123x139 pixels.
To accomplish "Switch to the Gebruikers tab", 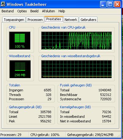I will (x=88, y=20).
